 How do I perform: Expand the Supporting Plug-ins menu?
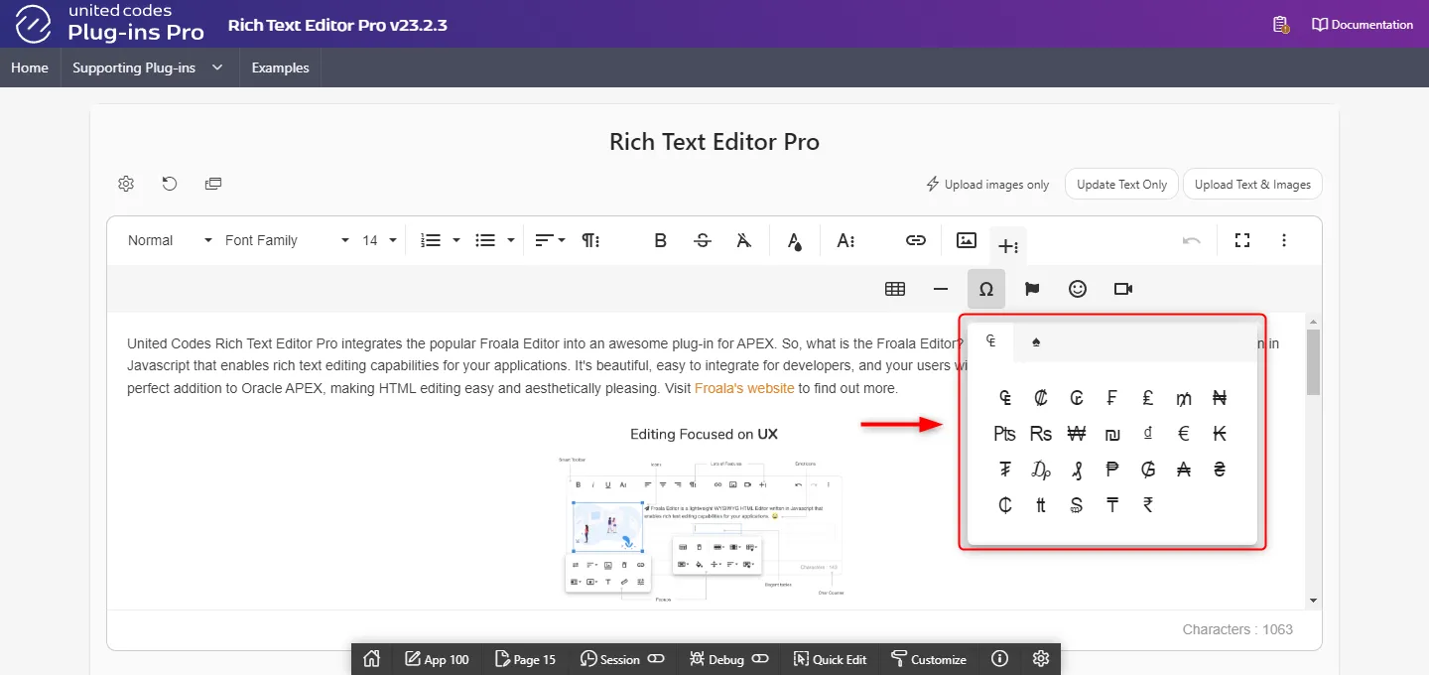147,67
